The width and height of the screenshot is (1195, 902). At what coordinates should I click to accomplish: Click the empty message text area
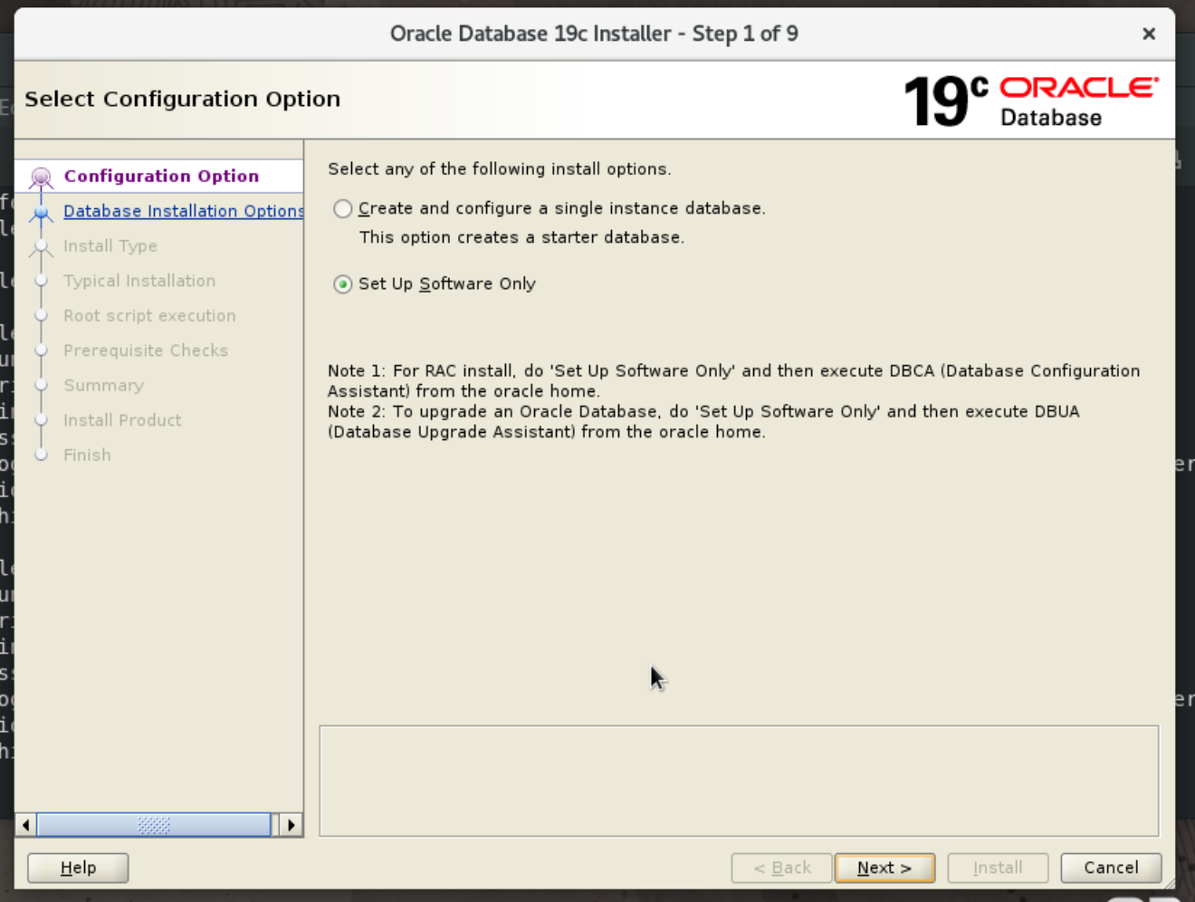tap(739, 781)
